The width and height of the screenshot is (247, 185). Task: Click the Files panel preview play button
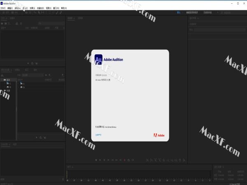click(x=28, y=63)
